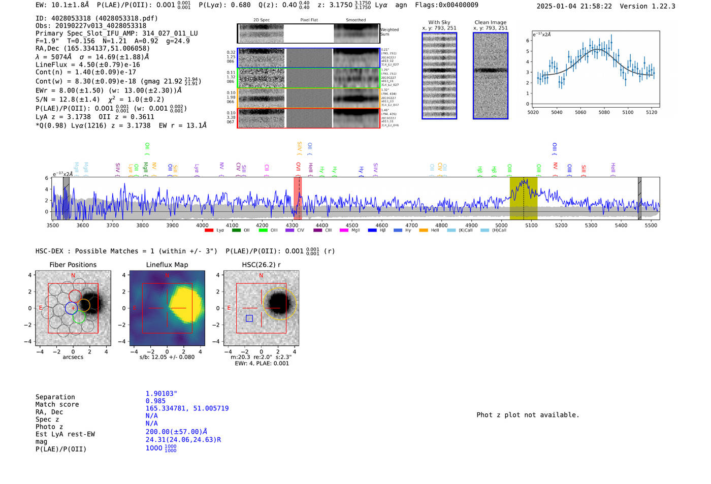Click the (H)CaII legend swatch
The height and width of the screenshot is (484, 711).
coord(484,231)
